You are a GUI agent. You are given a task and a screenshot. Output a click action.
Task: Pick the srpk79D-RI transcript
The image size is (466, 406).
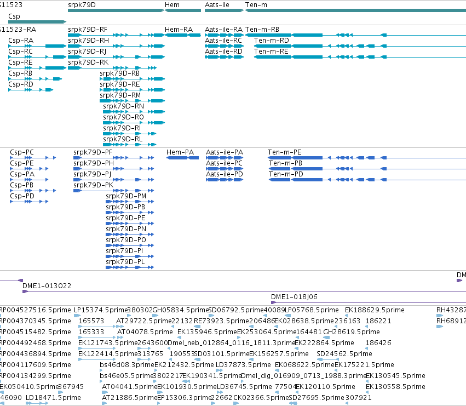click(x=130, y=134)
